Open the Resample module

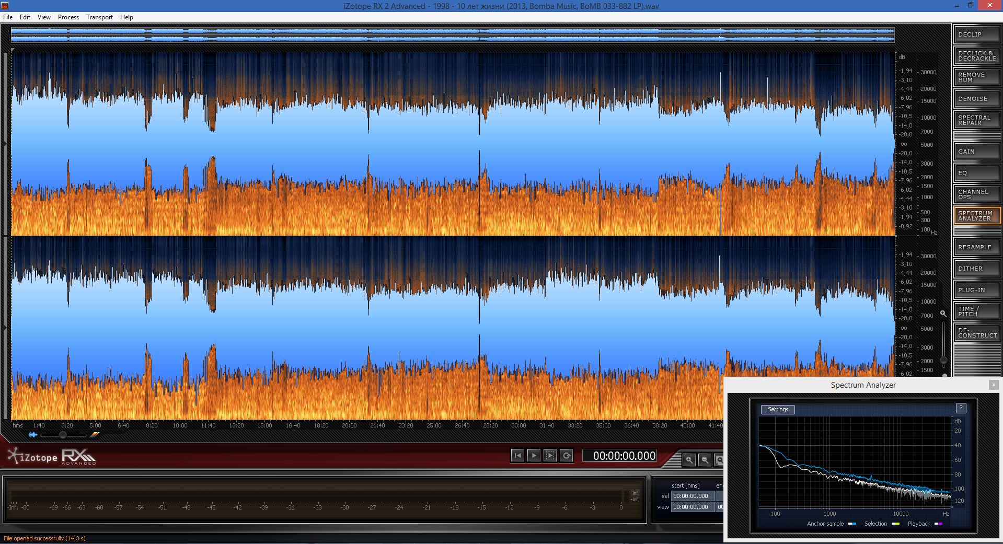click(976, 247)
